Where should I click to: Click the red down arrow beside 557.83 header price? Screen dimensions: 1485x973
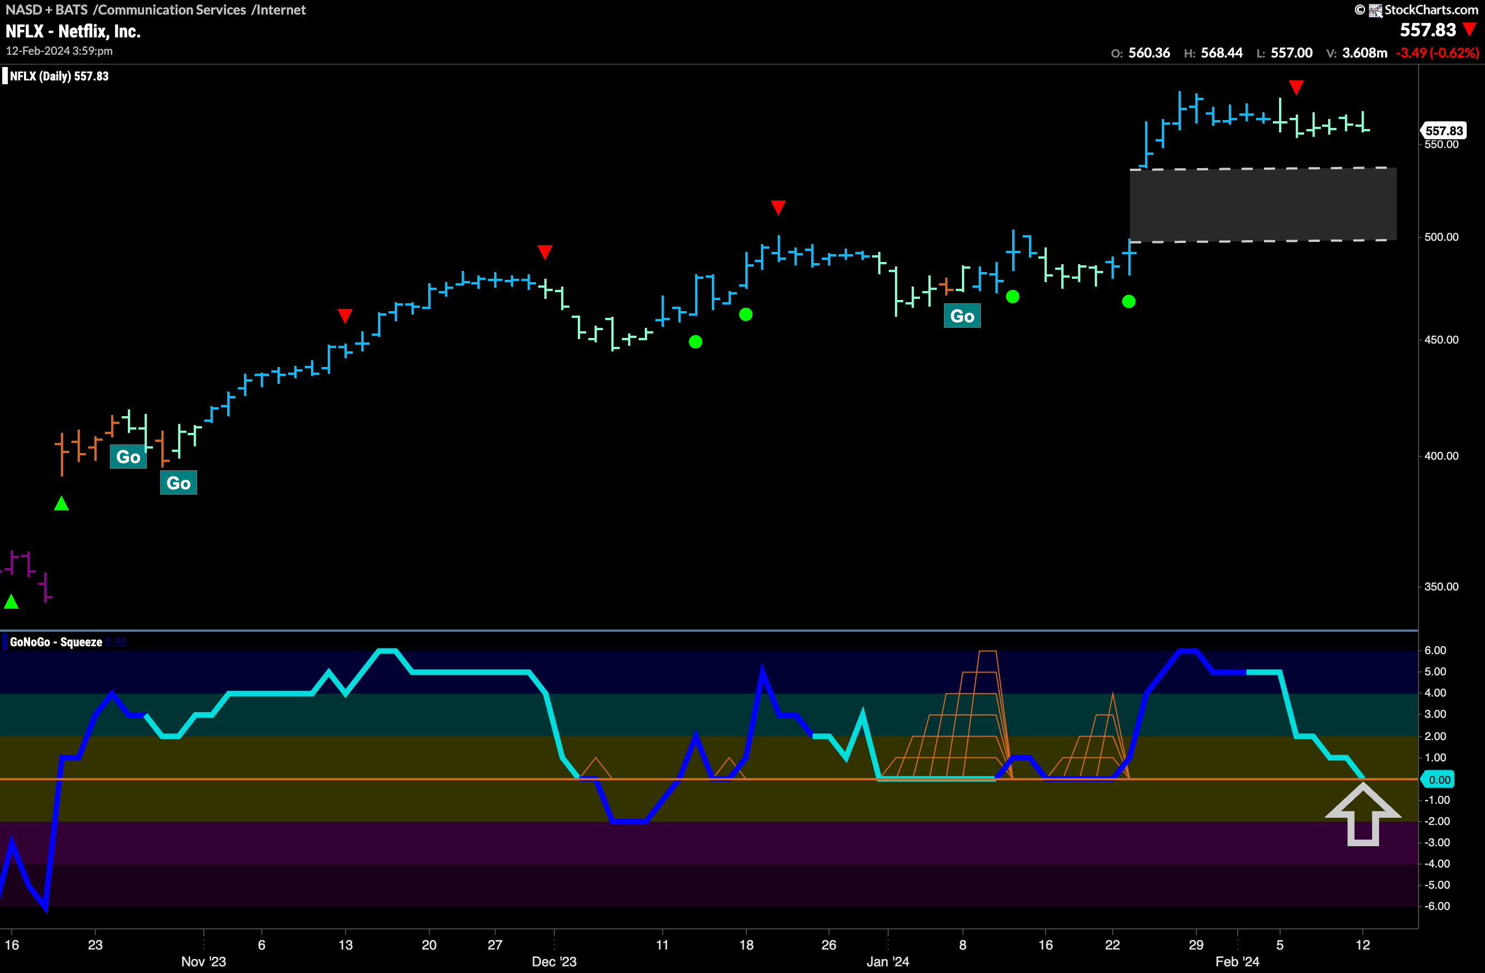1470,30
